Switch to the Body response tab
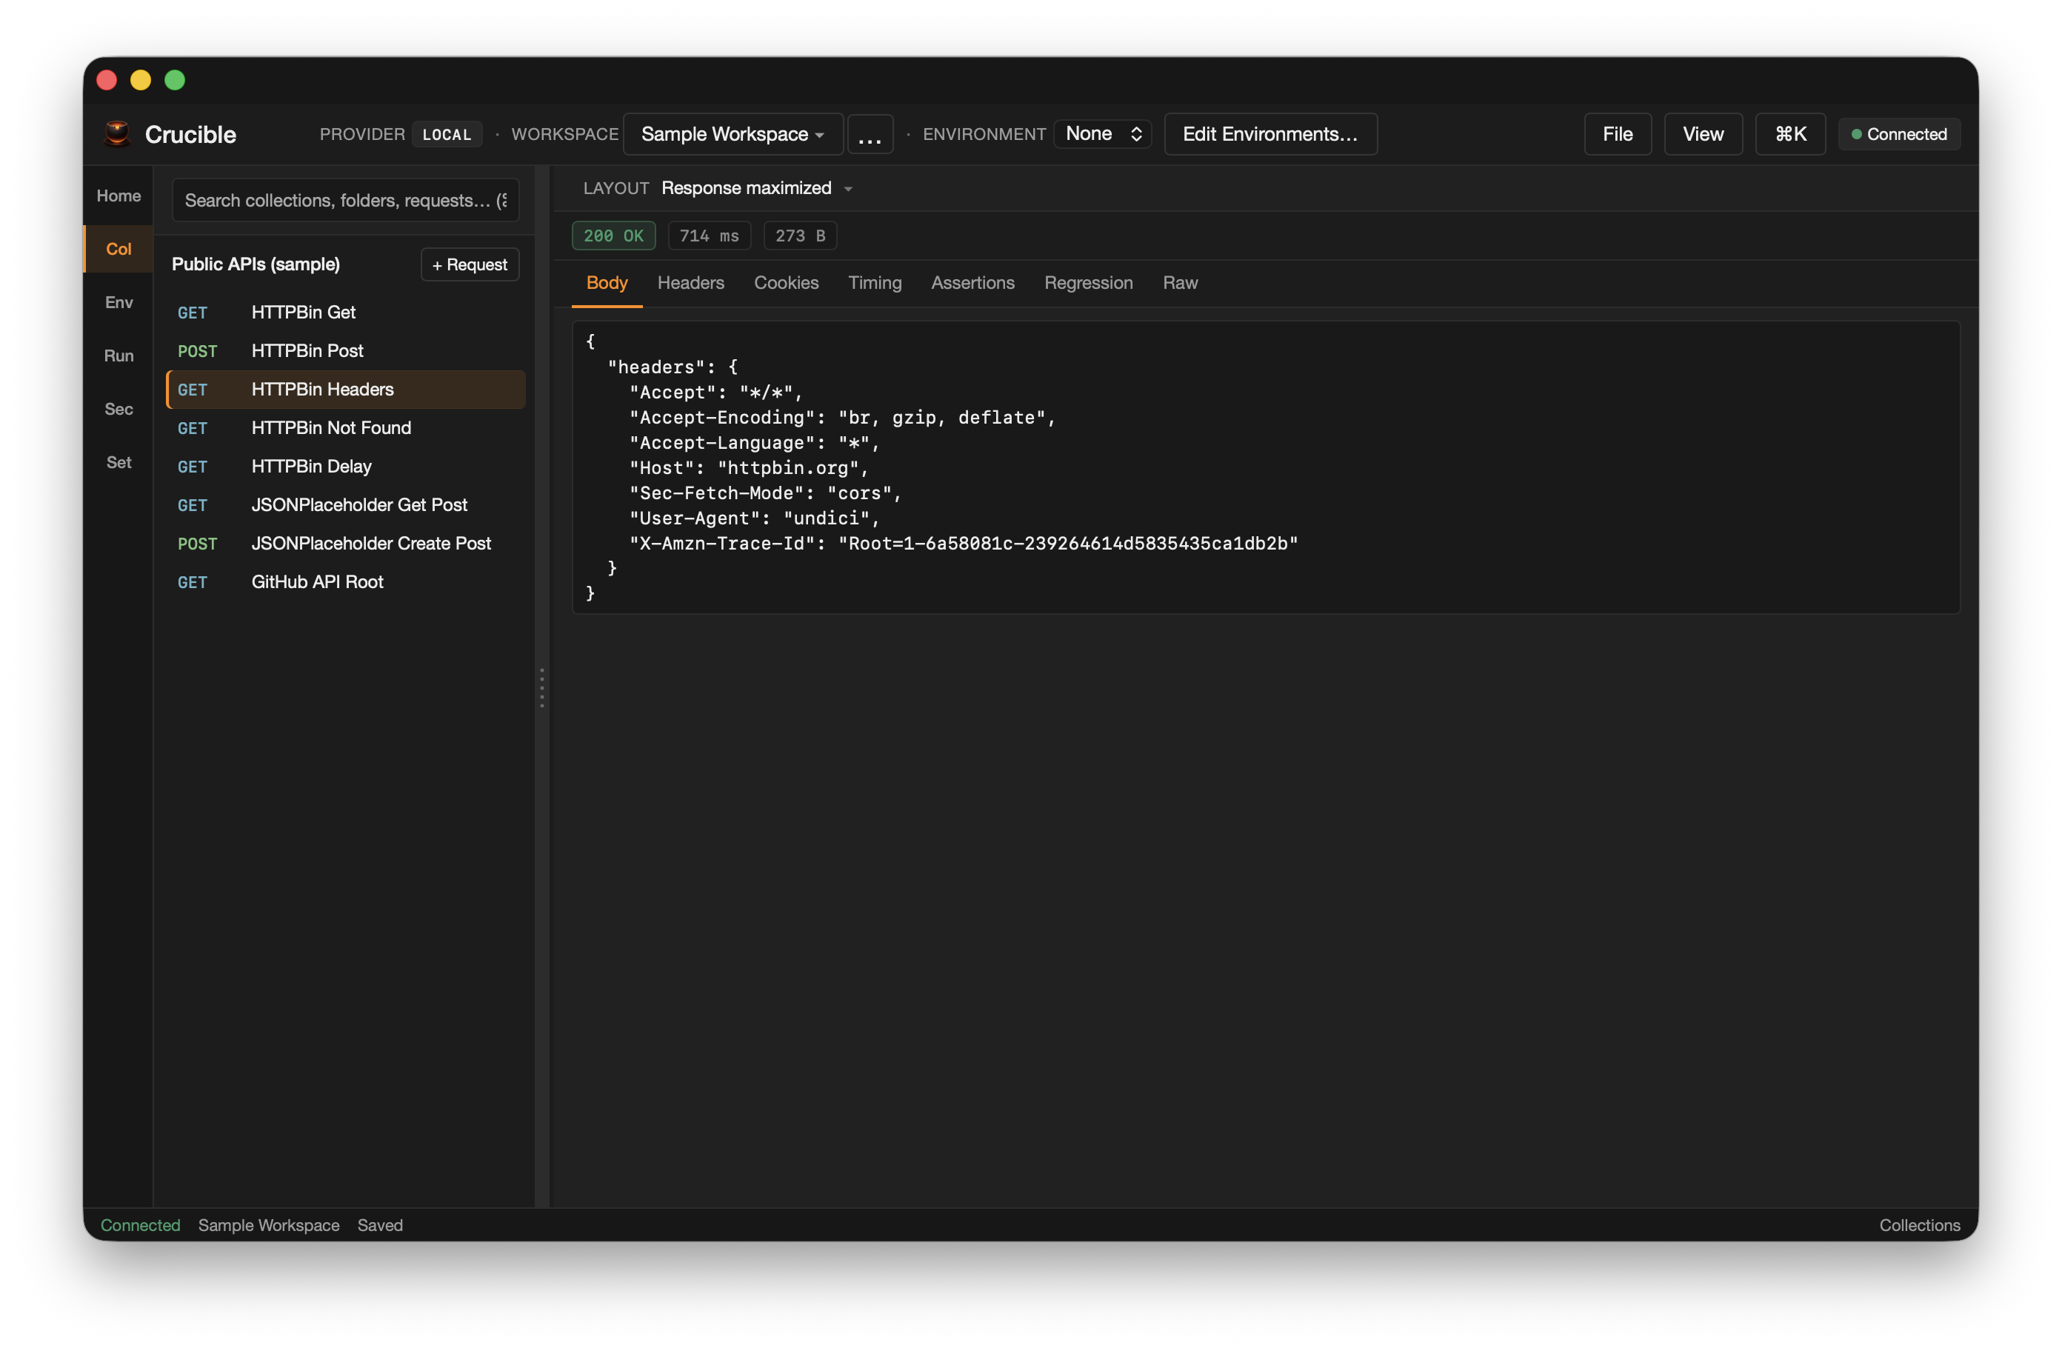Screen dimensions: 2062x1351 click(607, 282)
